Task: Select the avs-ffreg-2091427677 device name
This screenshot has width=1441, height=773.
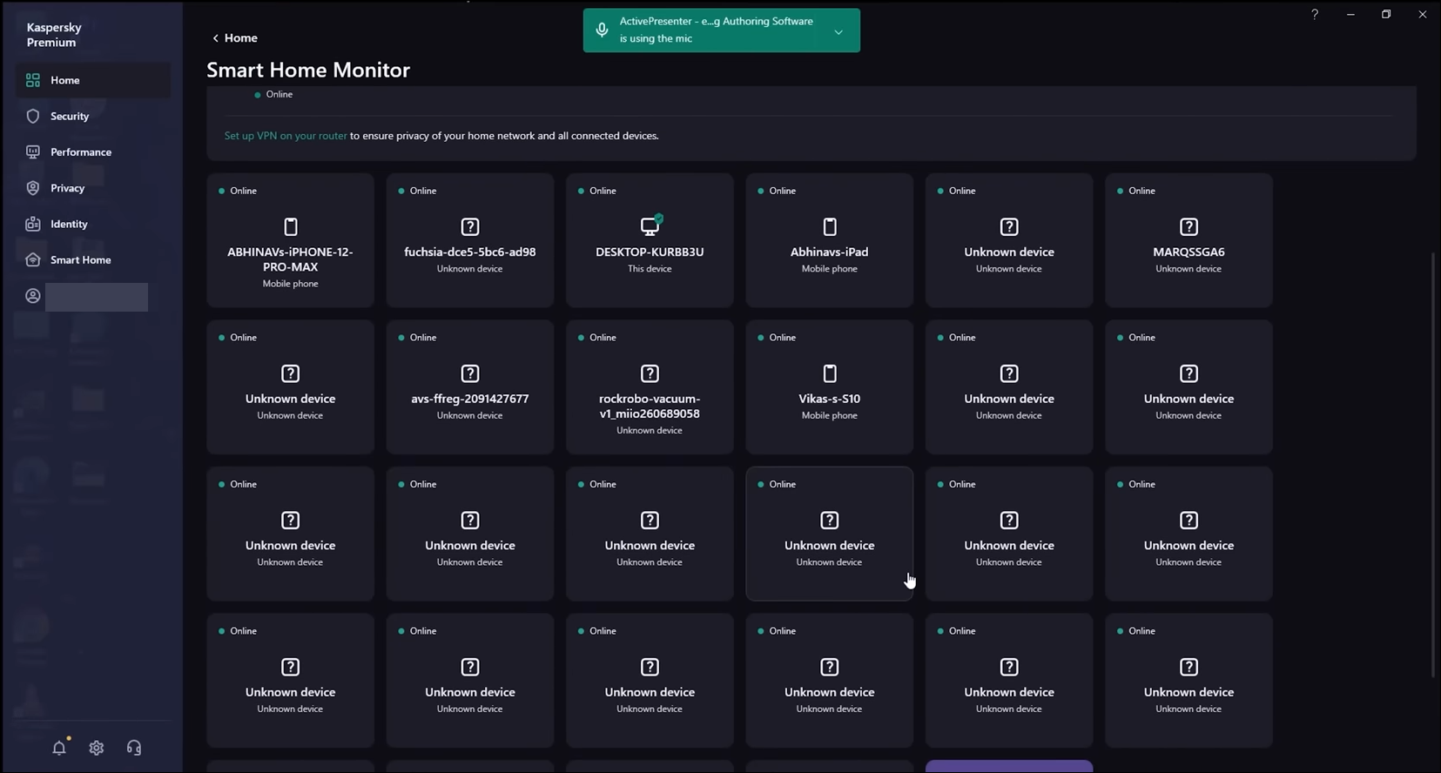Action: (x=470, y=399)
